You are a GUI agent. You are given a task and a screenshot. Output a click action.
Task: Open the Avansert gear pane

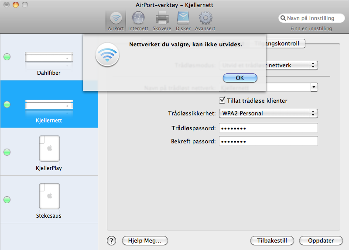205,21
